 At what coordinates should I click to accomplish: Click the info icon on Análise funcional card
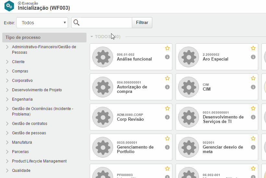[x=167, y=57]
